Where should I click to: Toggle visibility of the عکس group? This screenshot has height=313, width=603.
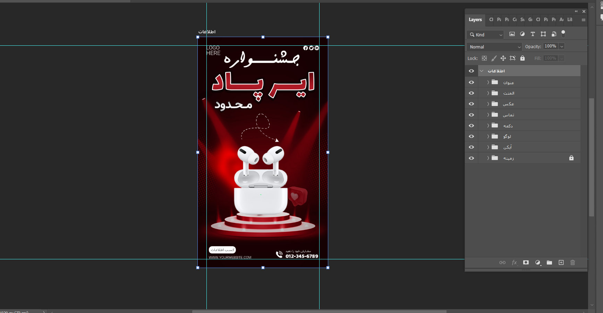(x=471, y=104)
